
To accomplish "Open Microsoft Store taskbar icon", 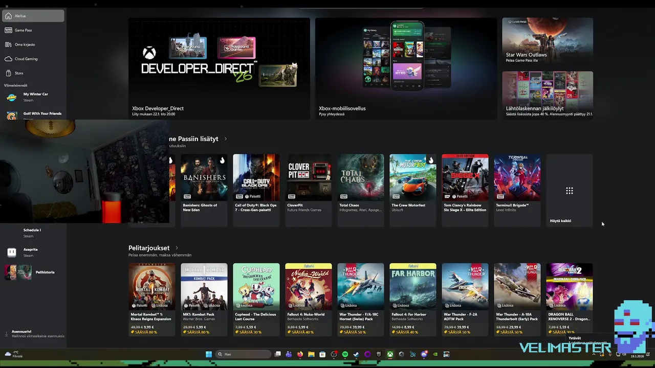I will click(322, 354).
